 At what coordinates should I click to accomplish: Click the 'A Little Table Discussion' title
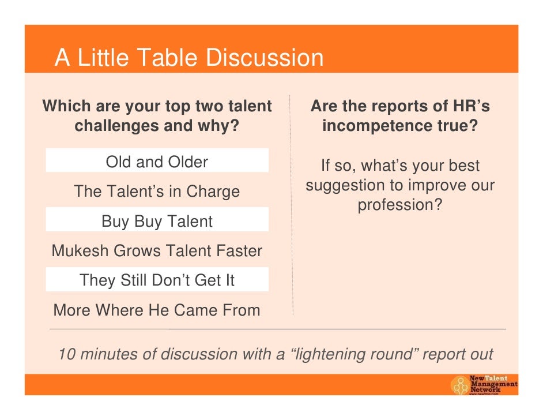(x=189, y=57)
